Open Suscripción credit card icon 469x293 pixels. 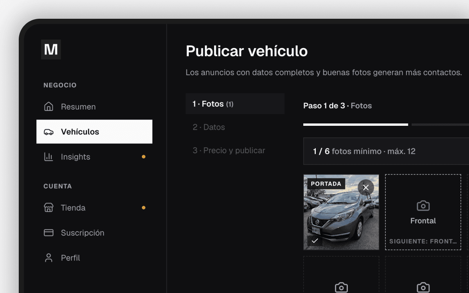(x=48, y=233)
